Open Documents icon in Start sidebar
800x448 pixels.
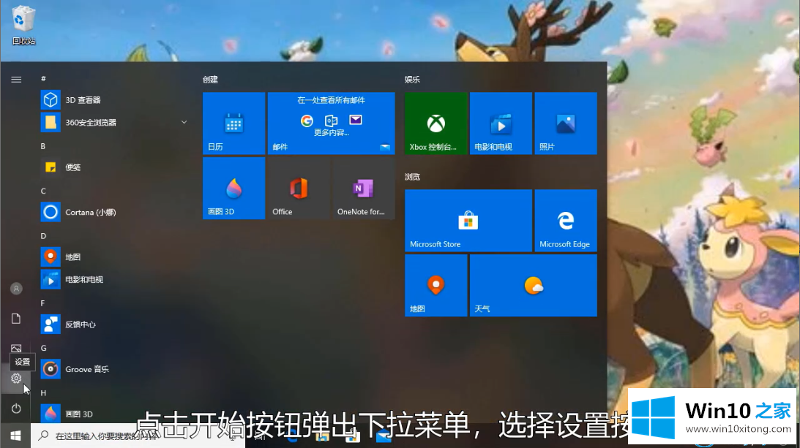pos(16,319)
